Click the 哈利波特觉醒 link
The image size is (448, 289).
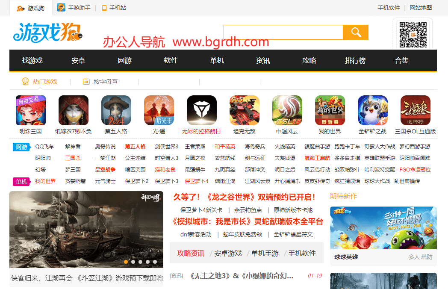tap(380, 170)
